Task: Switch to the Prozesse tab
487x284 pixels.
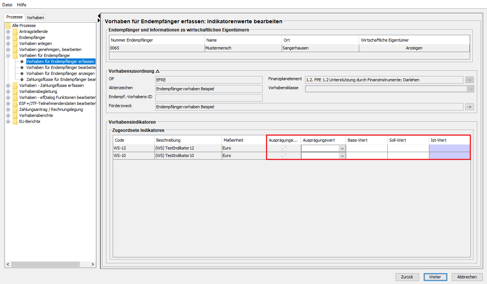Action: coord(15,17)
